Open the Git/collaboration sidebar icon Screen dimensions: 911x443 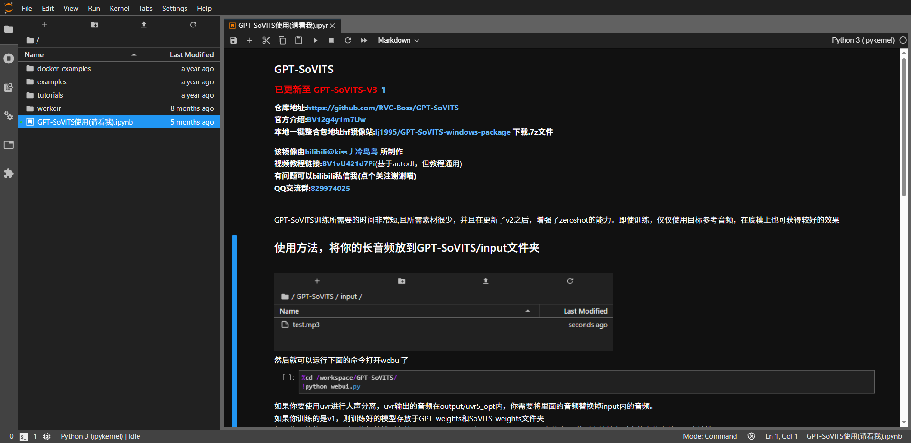point(9,87)
